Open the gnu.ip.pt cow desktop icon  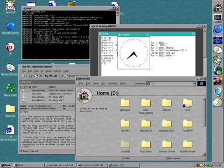[10, 6]
